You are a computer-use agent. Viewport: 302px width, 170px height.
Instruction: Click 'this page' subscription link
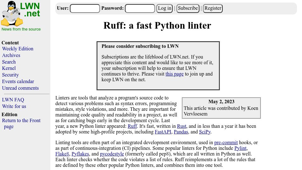175,74
